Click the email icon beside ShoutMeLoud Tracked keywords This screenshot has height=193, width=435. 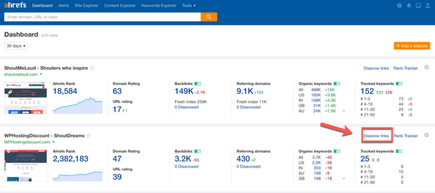pyautogui.click(x=399, y=84)
